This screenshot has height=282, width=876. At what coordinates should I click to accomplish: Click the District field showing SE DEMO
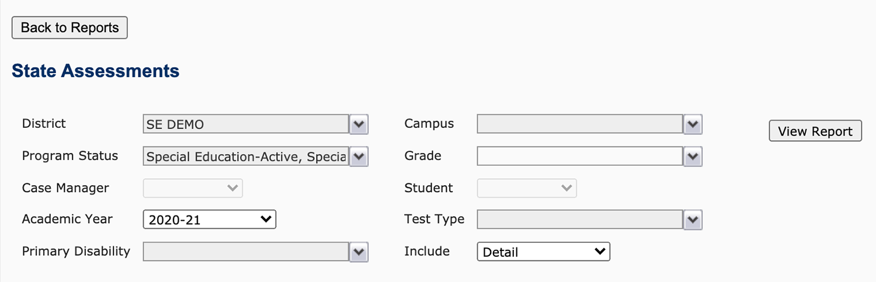245,124
